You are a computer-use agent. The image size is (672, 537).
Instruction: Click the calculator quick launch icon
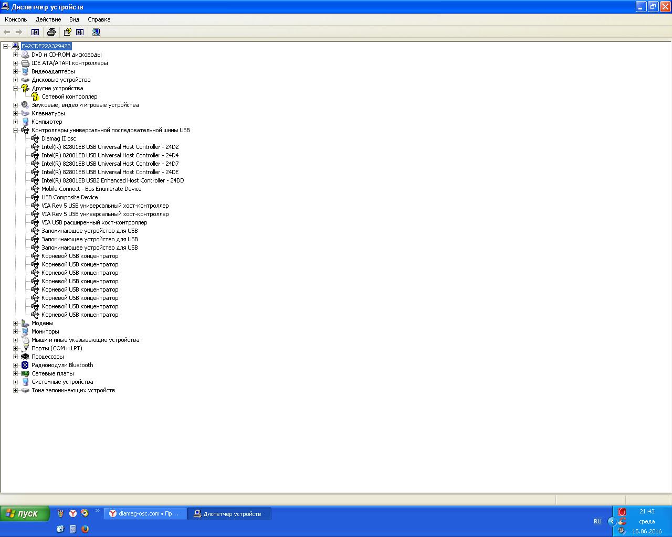click(x=73, y=529)
